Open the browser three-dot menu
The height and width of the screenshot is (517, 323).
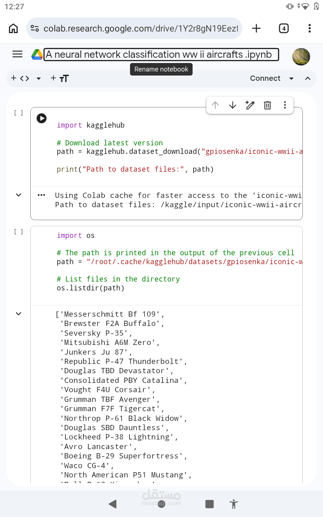[309, 28]
